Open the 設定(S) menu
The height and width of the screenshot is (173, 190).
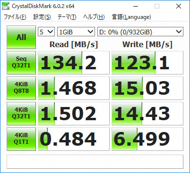pos(42,17)
